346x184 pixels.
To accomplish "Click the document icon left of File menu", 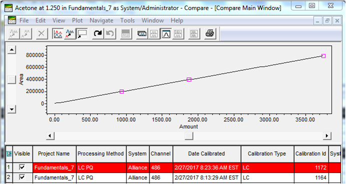I will coord(11,20).
